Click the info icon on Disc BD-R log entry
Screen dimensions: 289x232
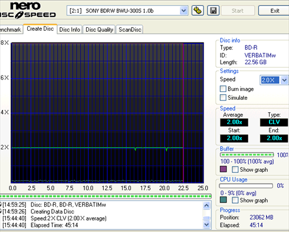1,205
